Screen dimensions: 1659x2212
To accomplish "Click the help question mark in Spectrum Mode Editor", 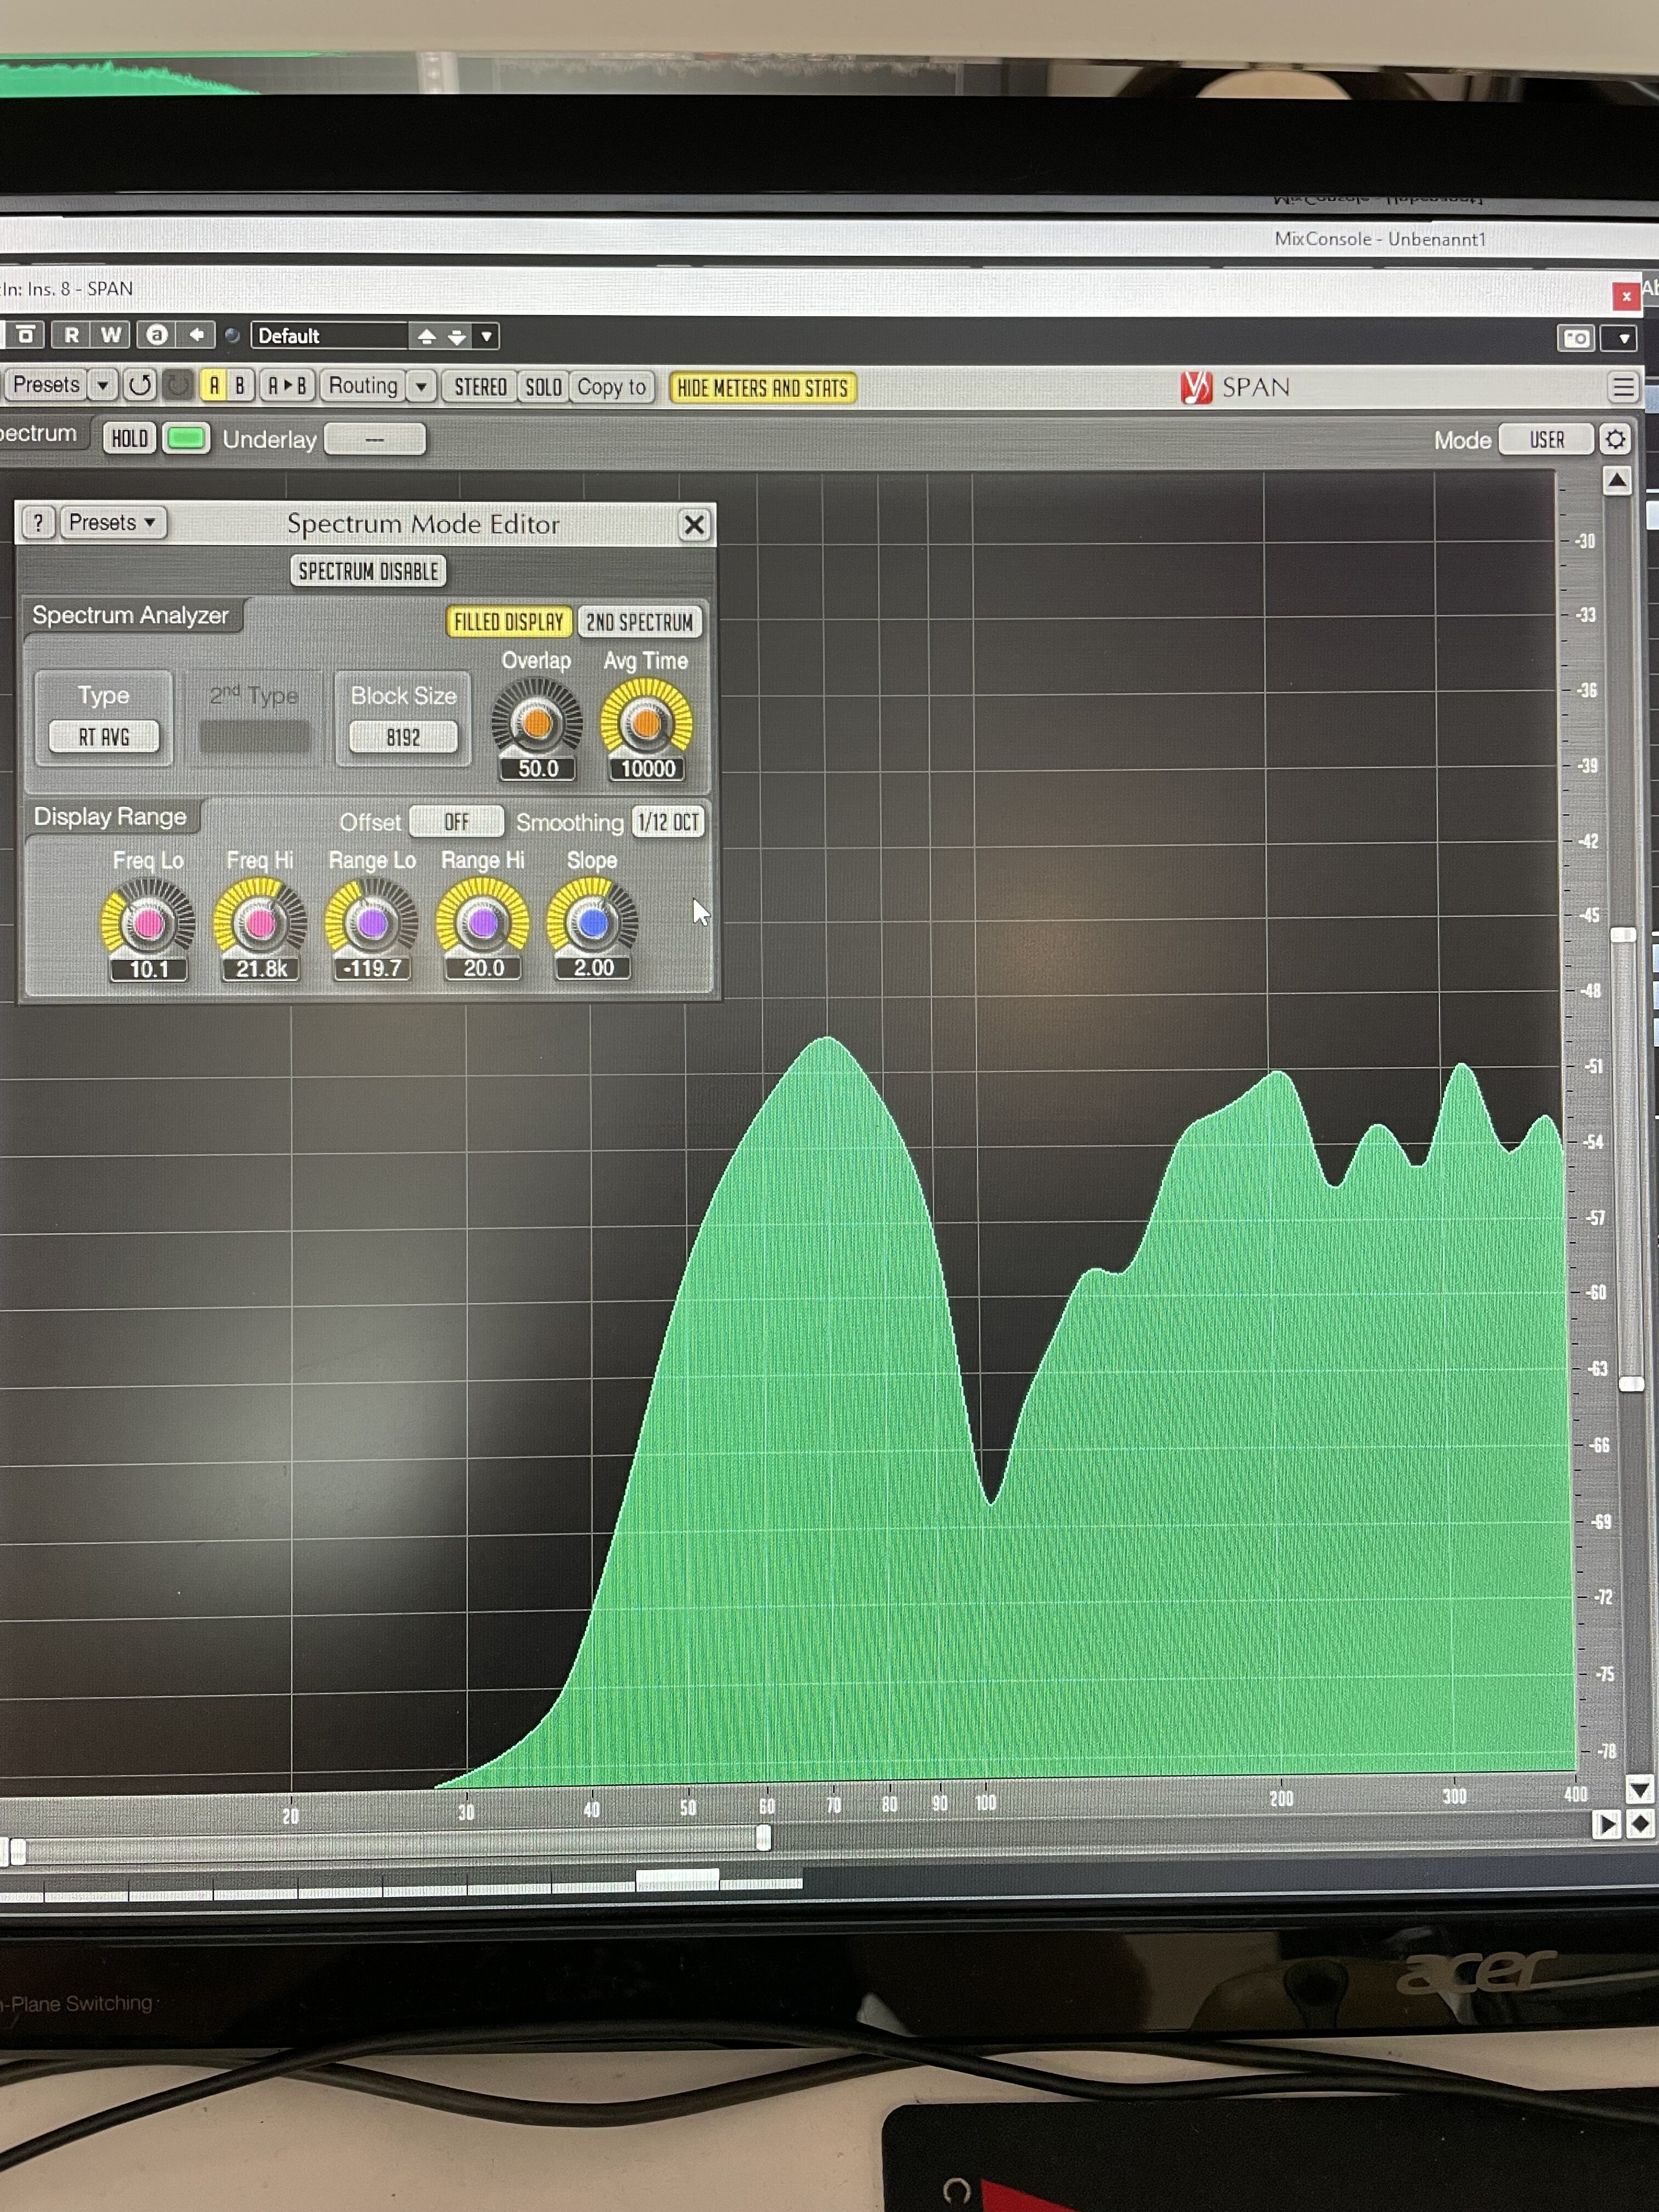I will click(x=38, y=523).
